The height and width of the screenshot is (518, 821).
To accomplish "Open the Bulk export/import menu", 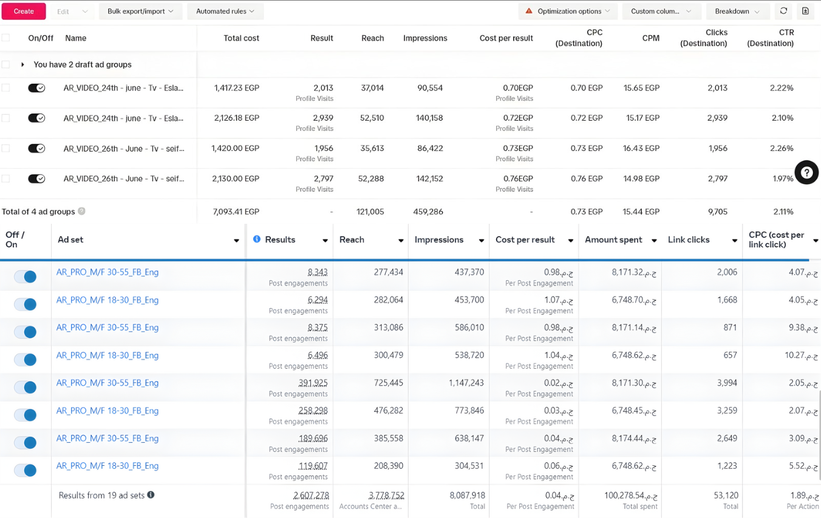I will click(140, 12).
